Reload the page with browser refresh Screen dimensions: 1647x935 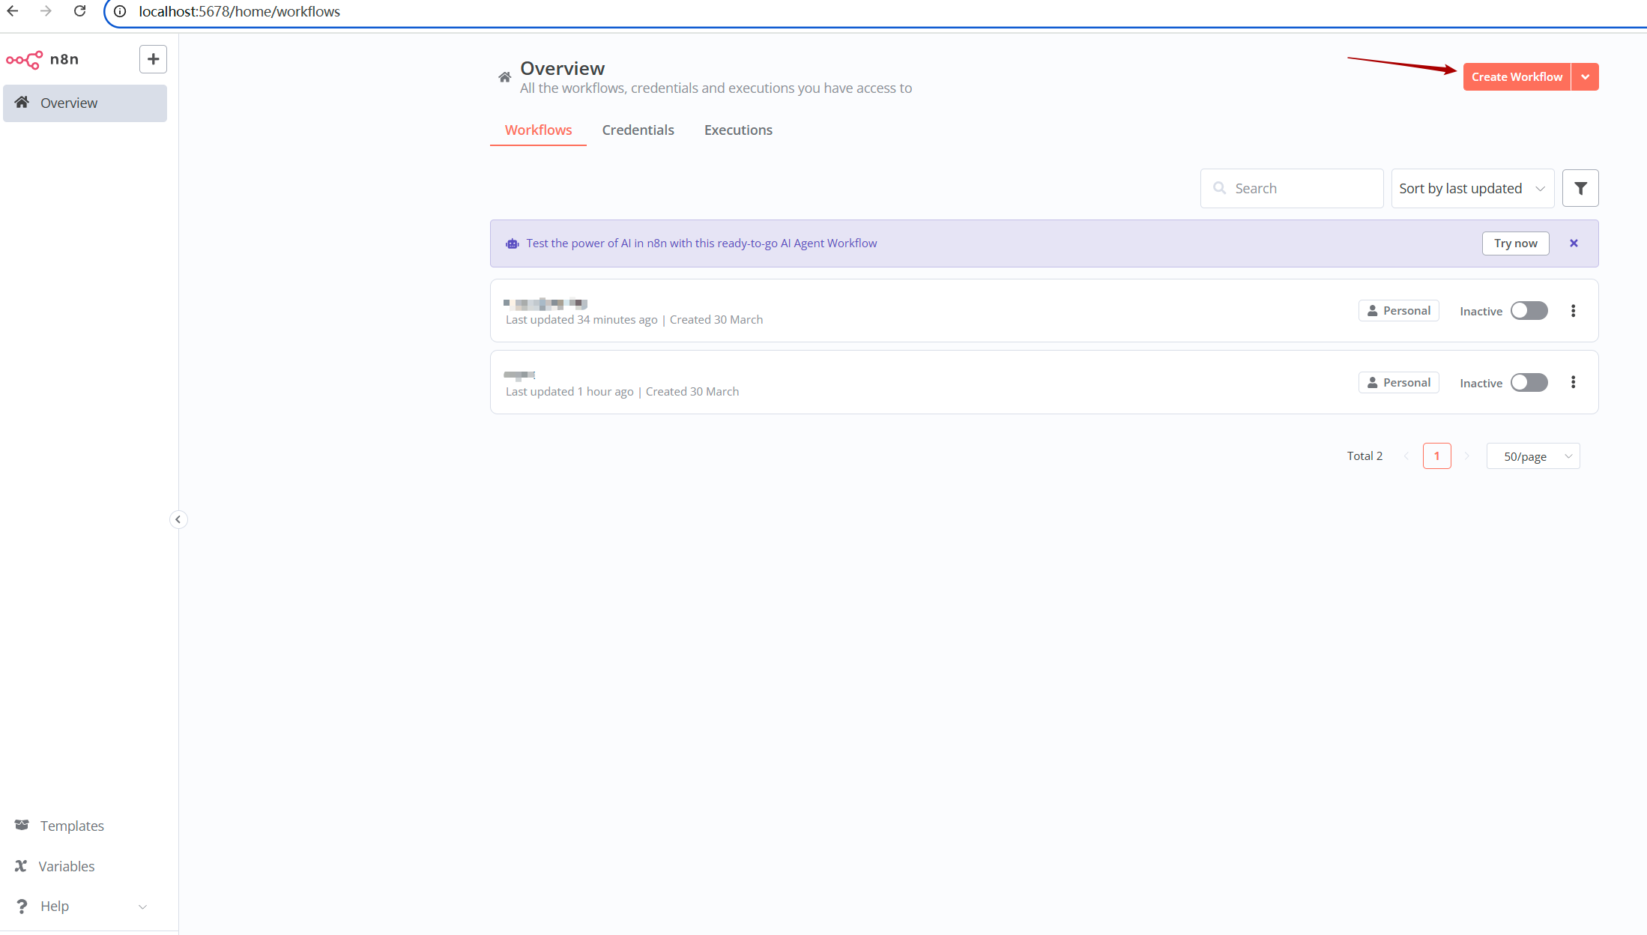pyautogui.click(x=79, y=11)
